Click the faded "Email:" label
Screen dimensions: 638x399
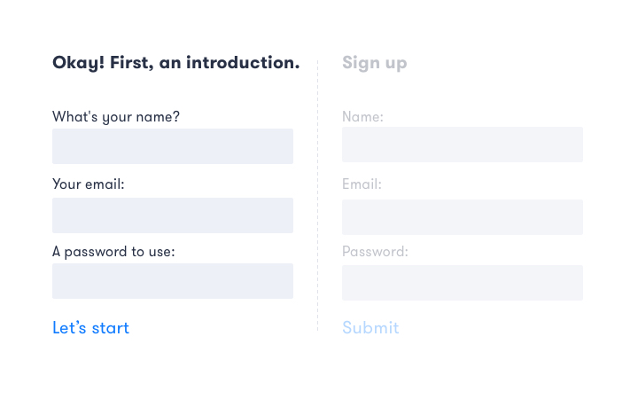tap(362, 184)
